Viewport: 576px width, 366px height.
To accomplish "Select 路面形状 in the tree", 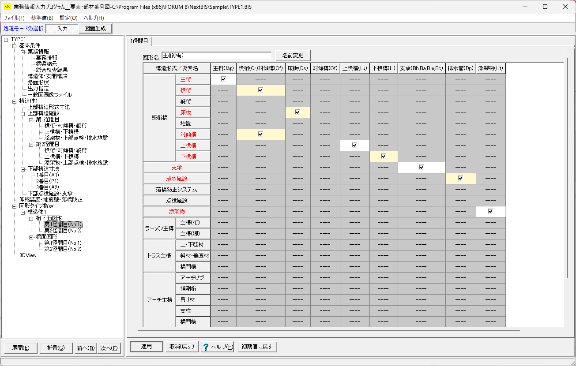I will click(38, 82).
